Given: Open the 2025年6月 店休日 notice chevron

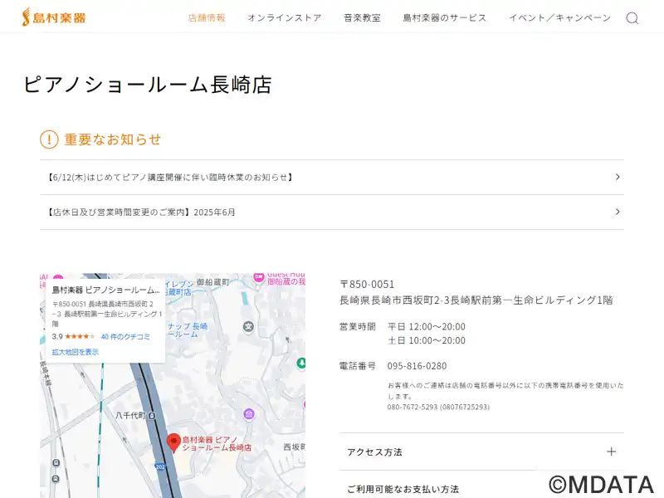Looking at the screenshot, I should 618,212.
